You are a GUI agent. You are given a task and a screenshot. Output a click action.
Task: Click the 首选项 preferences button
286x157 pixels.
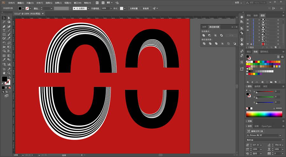click(x=146, y=8)
